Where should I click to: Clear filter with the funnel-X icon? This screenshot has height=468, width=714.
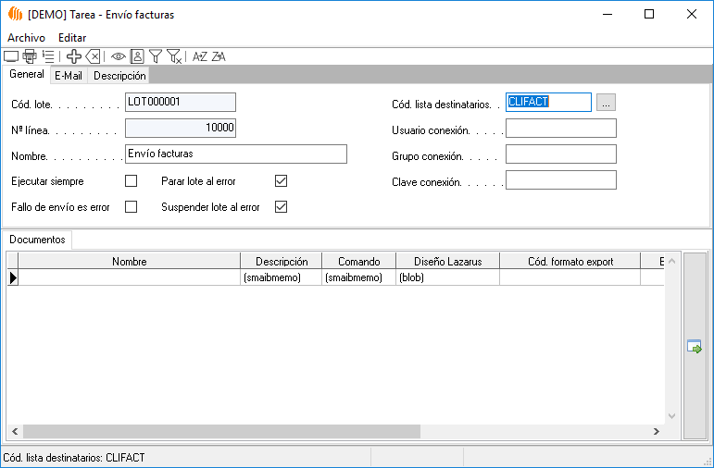174,56
